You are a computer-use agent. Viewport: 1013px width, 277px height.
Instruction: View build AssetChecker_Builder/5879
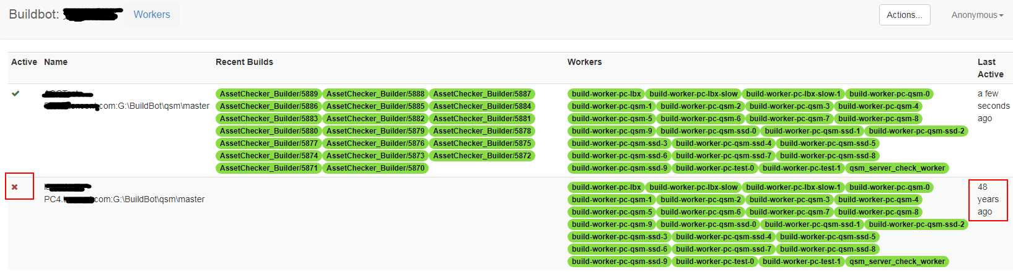pyautogui.click(x=375, y=131)
